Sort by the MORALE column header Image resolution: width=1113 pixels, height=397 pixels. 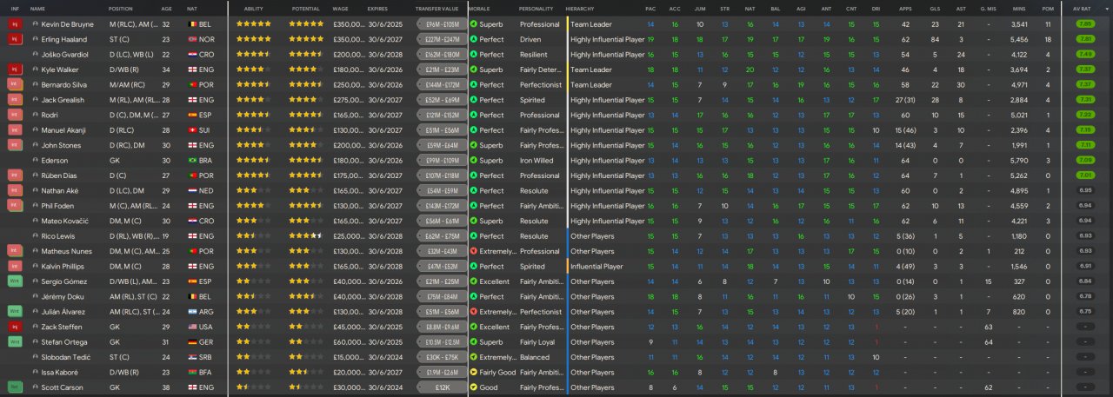[479, 8]
